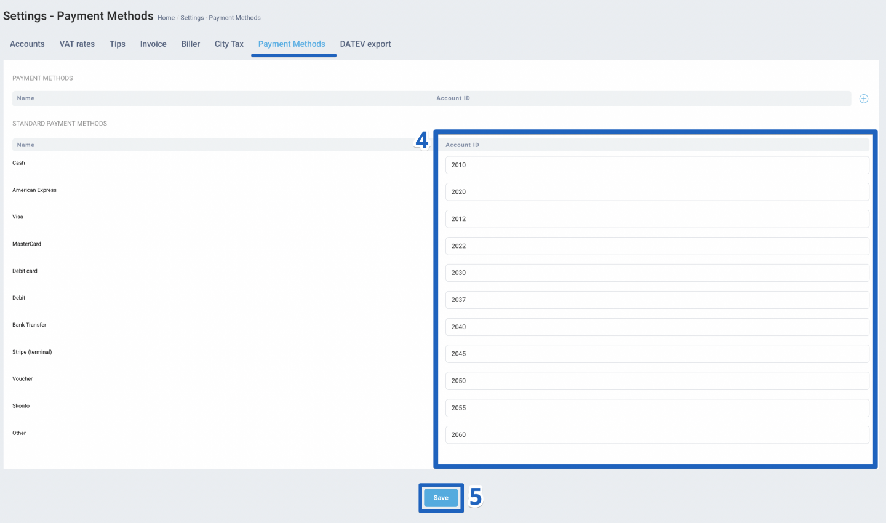Select the Other row label
The image size is (886, 523).
(x=19, y=433)
